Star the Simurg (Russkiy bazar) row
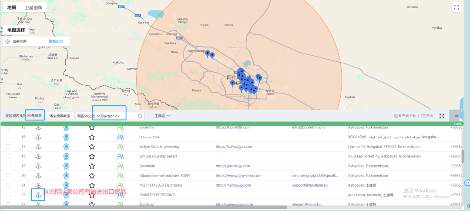 point(92,157)
